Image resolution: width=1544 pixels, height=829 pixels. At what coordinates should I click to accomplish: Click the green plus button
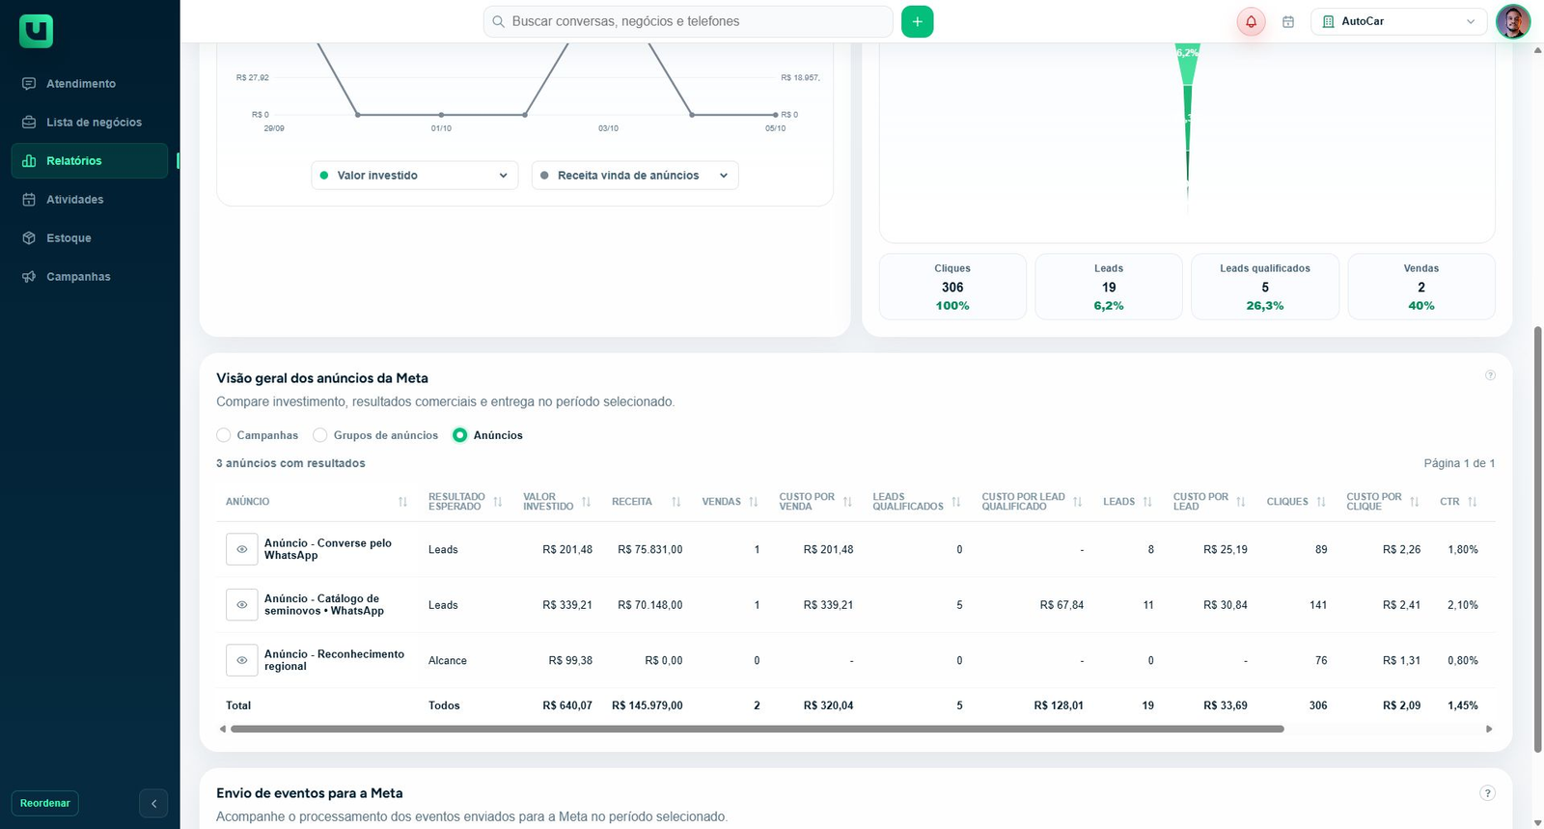click(917, 21)
